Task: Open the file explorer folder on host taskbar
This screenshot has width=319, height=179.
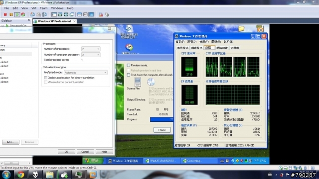Action: tap(50, 175)
